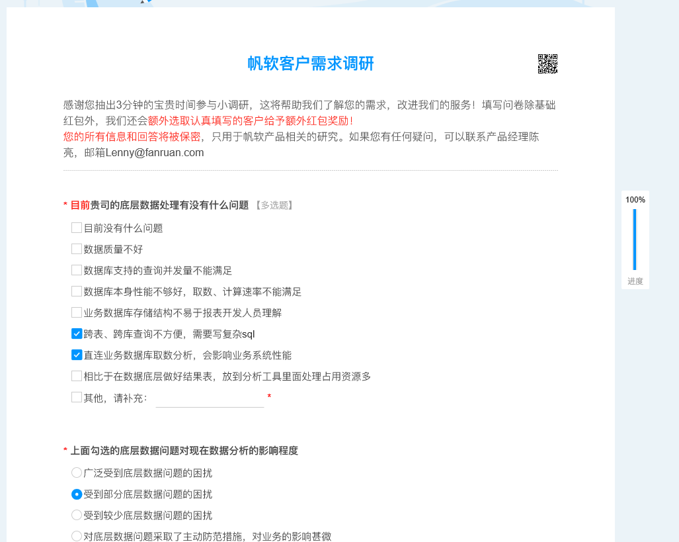
Task: Click the red text '额外选取认真填写的客户给予额外红包奖励'
Action: point(251,121)
